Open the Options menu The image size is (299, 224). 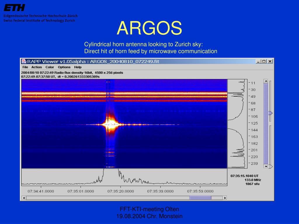click(x=64, y=67)
